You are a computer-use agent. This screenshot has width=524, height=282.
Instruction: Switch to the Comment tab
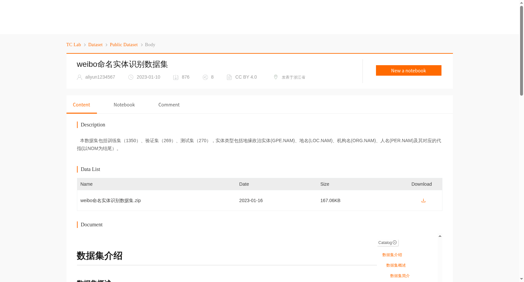coord(169,105)
